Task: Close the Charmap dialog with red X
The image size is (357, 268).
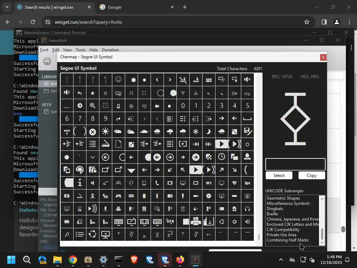Action: [x=323, y=57]
